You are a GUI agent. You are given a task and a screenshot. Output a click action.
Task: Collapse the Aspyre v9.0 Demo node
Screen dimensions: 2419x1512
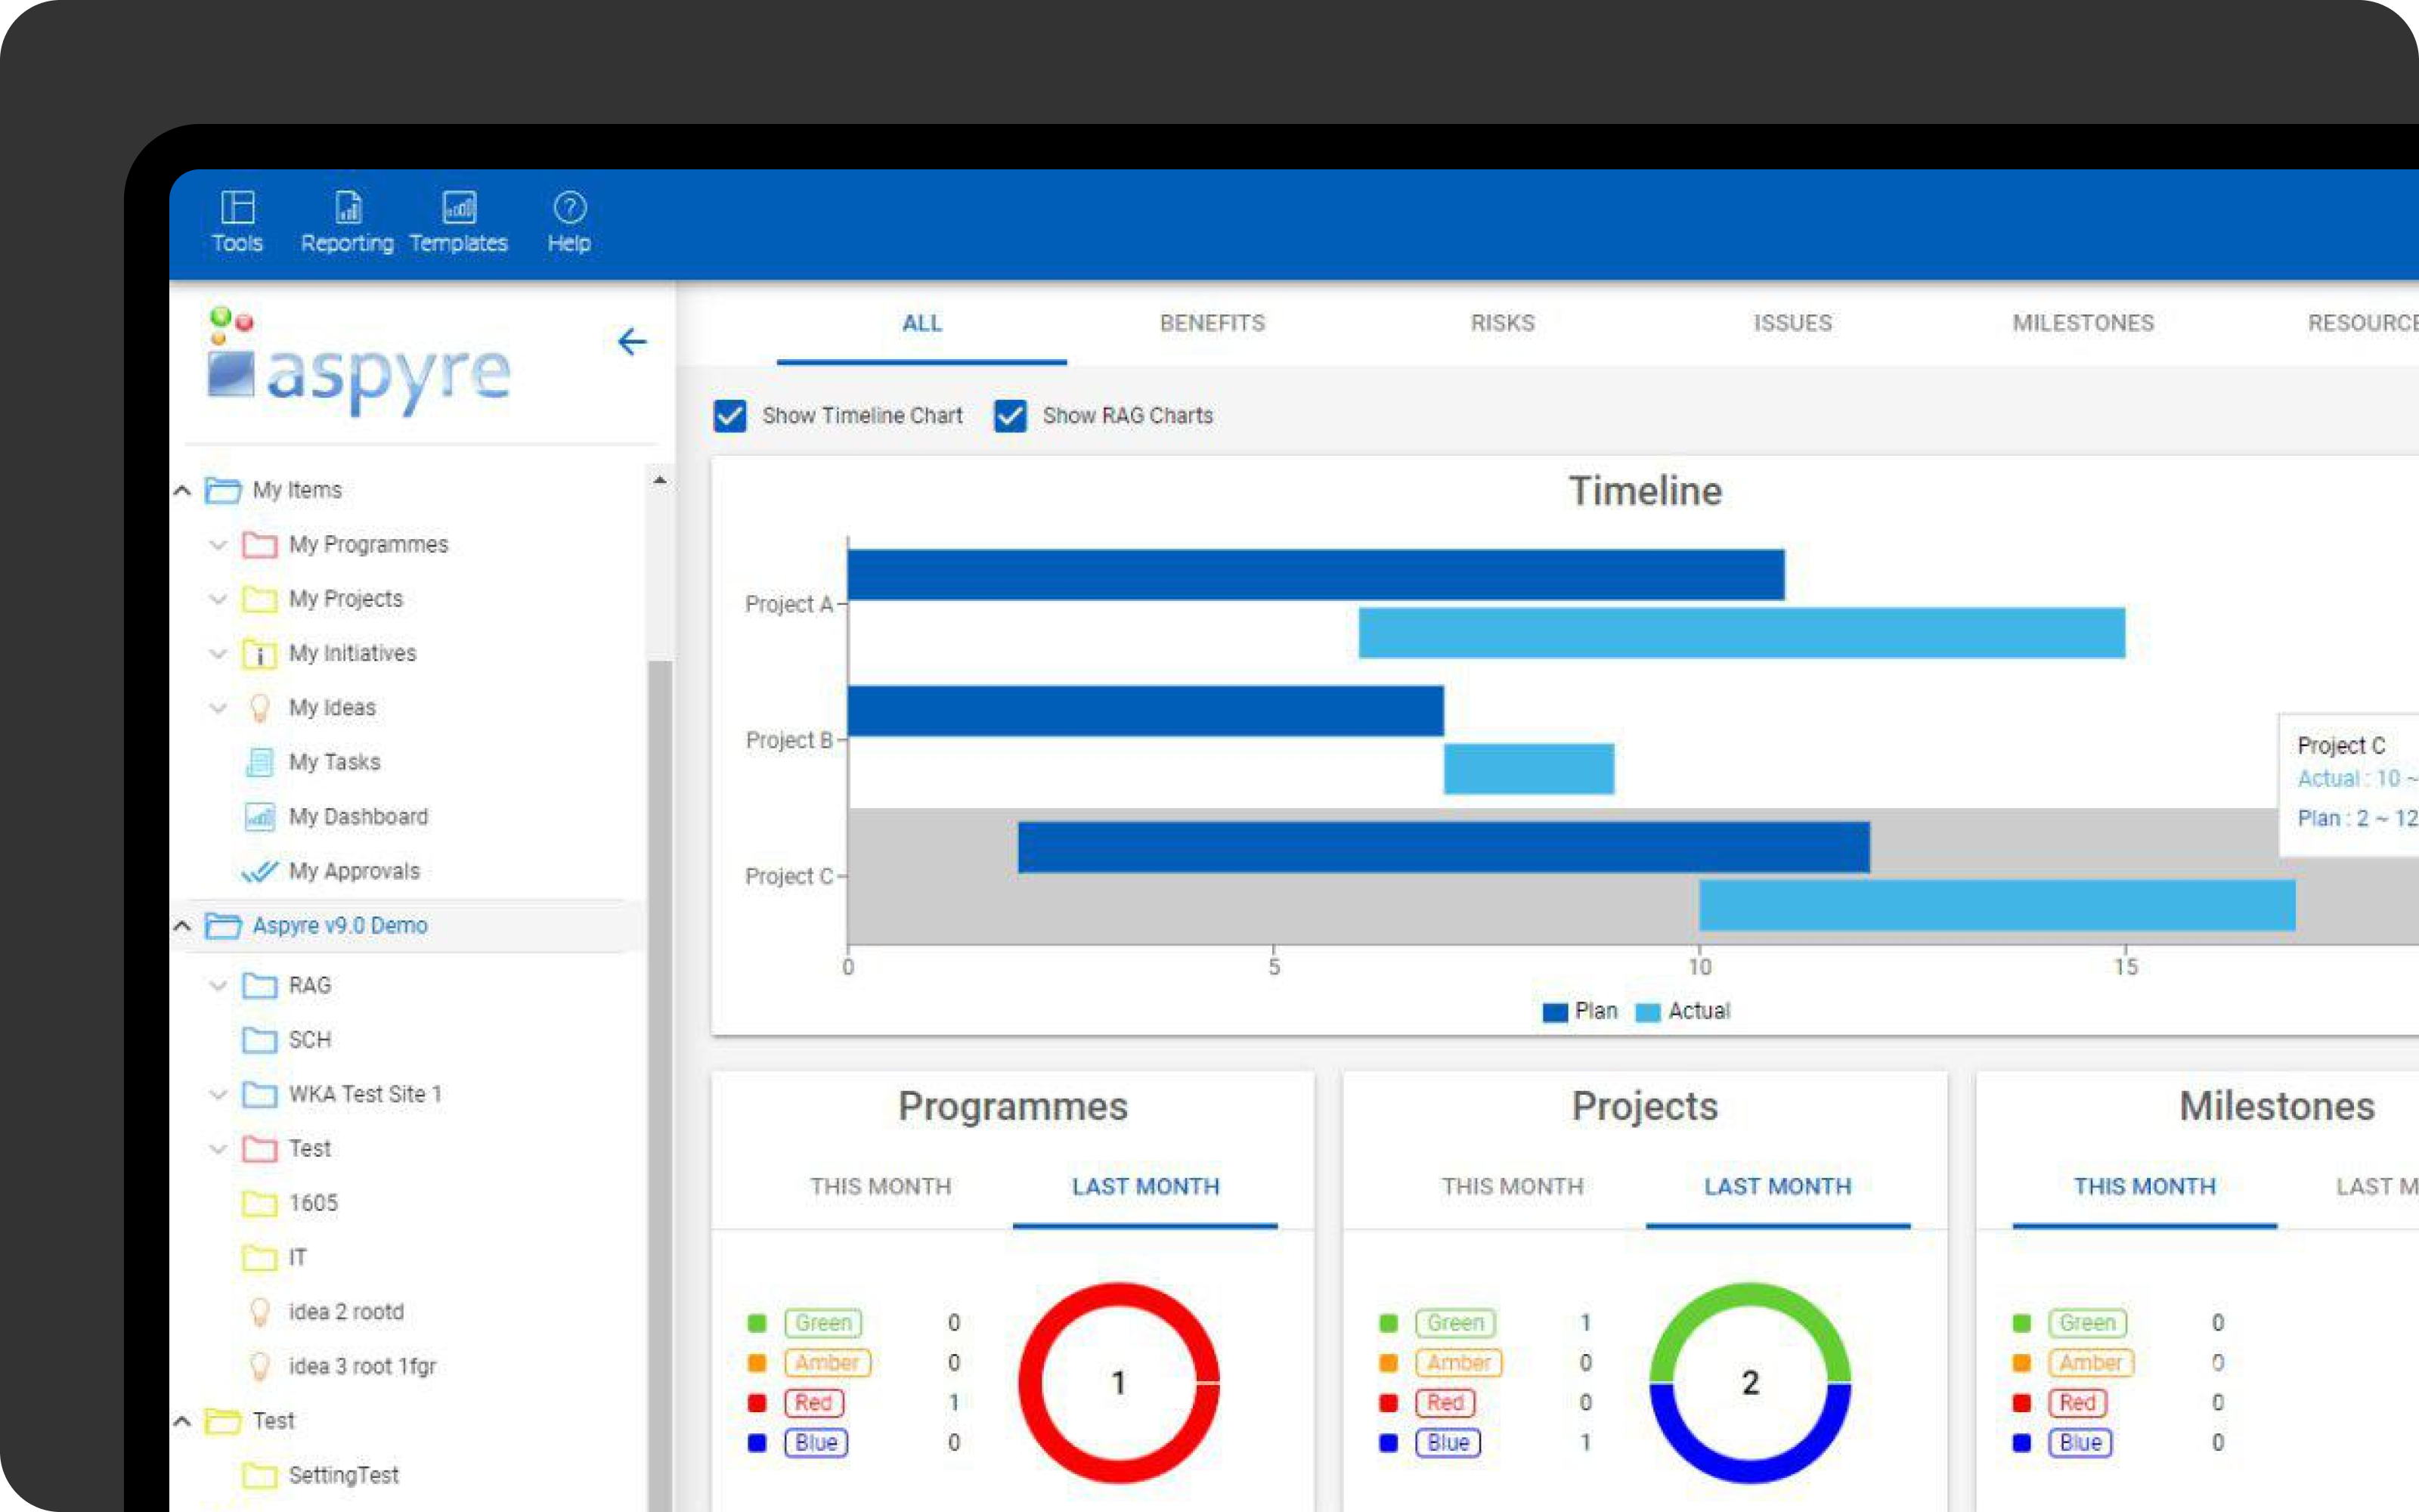[182, 926]
